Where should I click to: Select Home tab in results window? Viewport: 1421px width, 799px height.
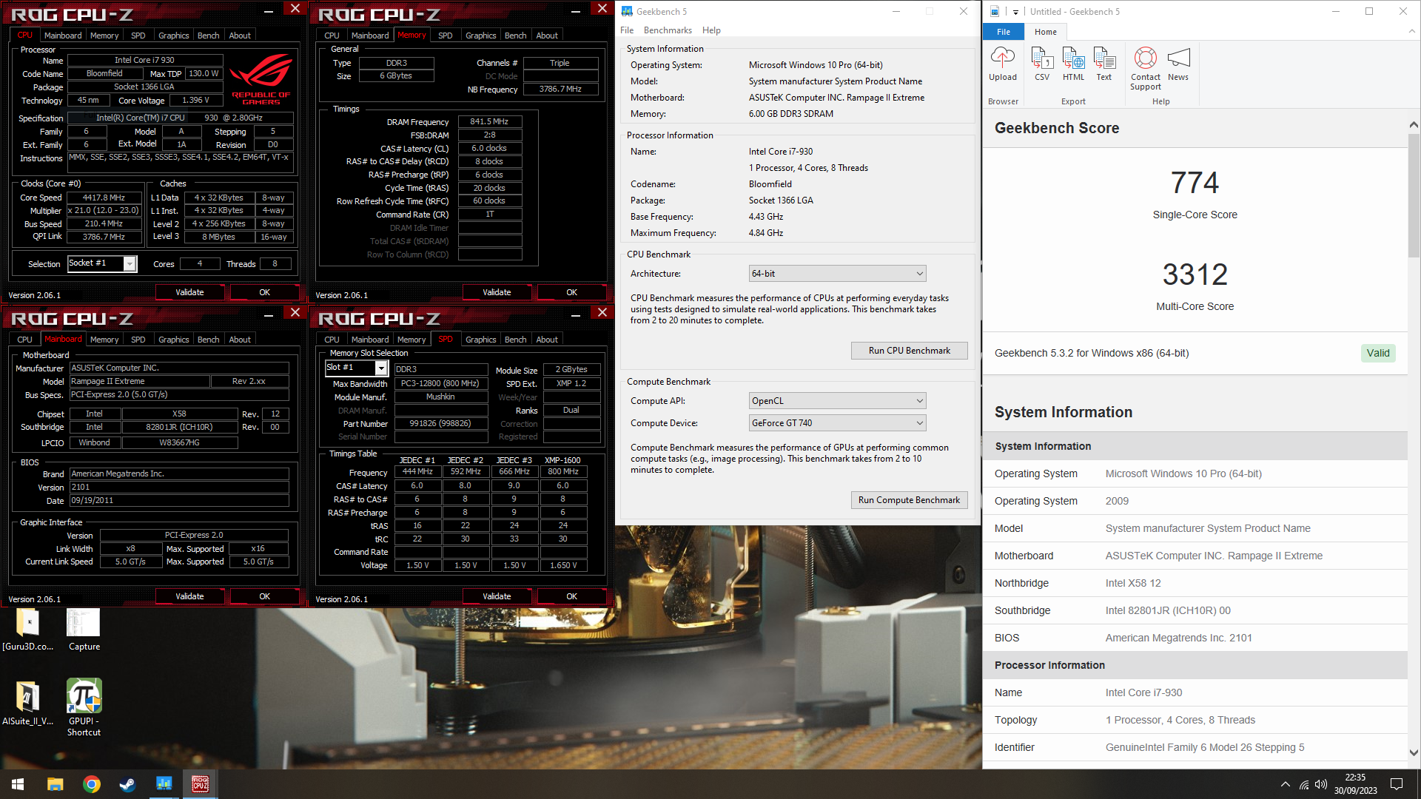[x=1045, y=32]
